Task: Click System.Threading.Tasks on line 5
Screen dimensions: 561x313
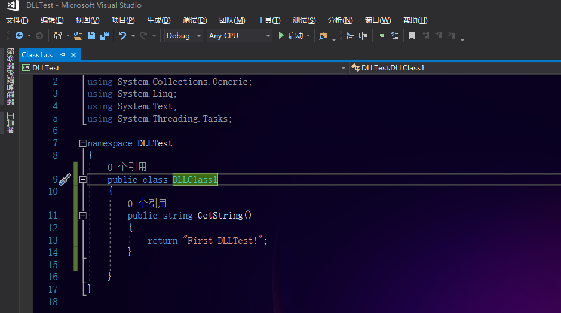Action: [173, 119]
